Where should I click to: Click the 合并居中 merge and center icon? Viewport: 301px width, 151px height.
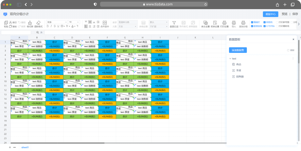[105, 24]
